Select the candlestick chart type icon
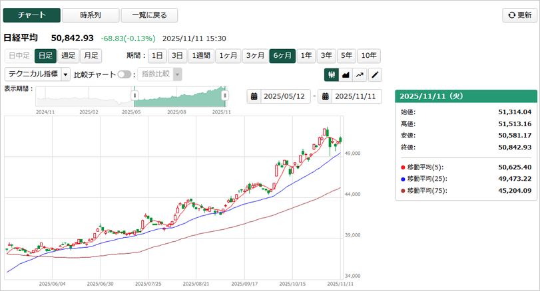This screenshot has width=540, height=291. (331, 74)
